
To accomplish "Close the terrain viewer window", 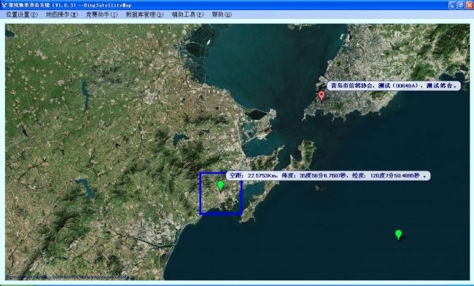I will click(470, 5).
